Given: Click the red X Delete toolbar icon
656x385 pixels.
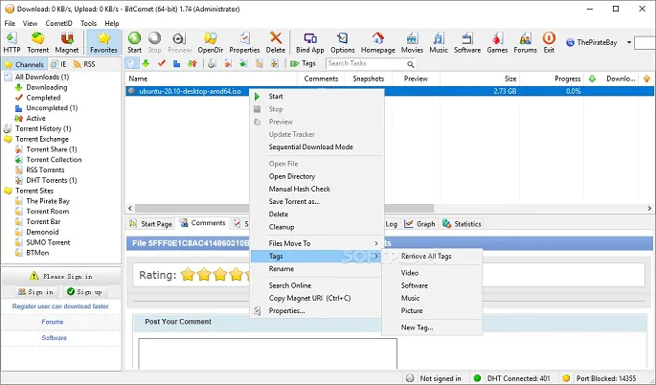Looking at the screenshot, I should coord(275,42).
